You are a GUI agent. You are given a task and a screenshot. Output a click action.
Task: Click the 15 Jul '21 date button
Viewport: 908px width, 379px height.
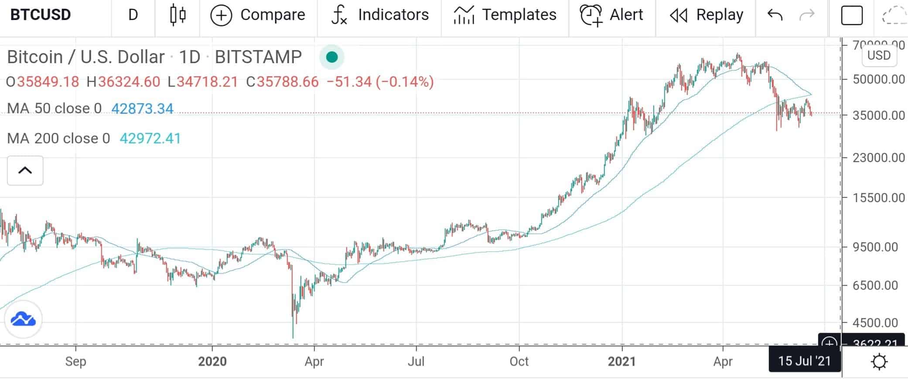point(805,361)
